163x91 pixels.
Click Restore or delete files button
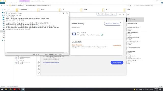pos(113,24)
